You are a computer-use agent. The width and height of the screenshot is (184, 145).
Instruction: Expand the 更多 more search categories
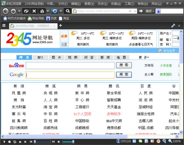[144, 57]
